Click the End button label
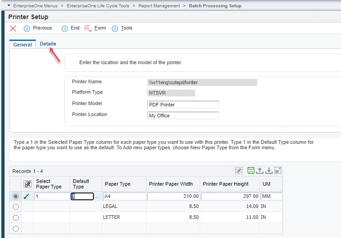The image size is (341, 238). (x=75, y=28)
